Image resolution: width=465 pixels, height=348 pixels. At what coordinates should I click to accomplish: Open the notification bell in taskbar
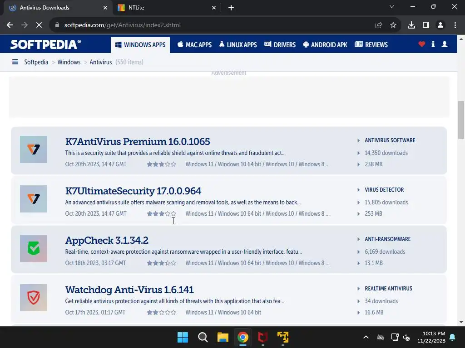(x=453, y=337)
